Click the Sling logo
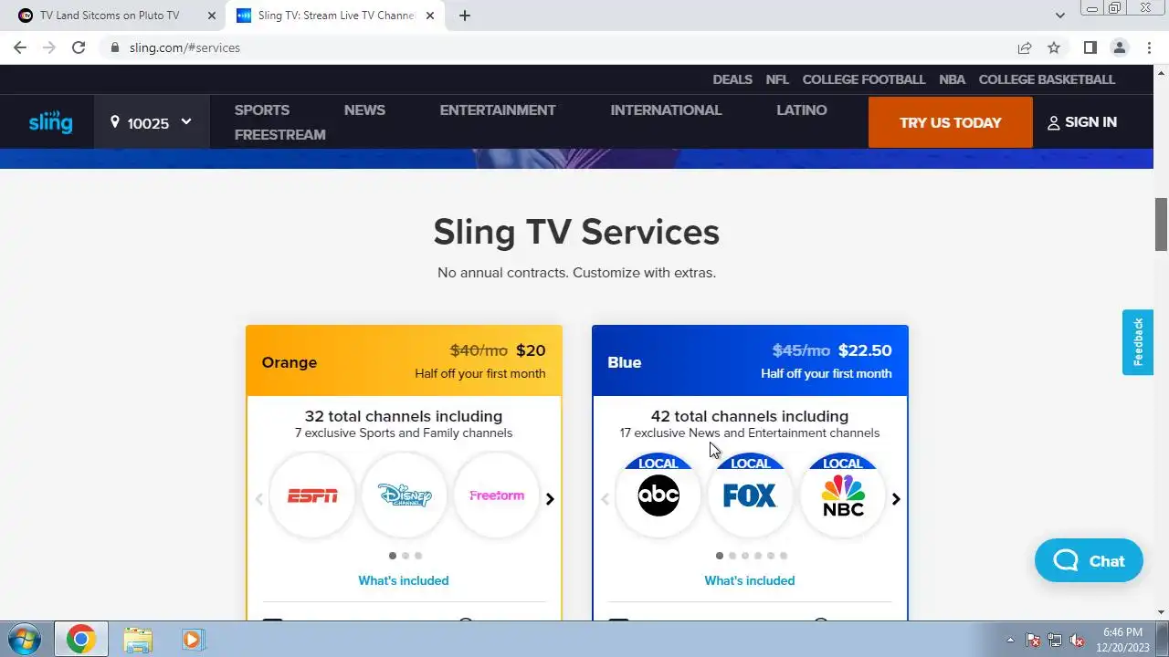 coord(50,122)
